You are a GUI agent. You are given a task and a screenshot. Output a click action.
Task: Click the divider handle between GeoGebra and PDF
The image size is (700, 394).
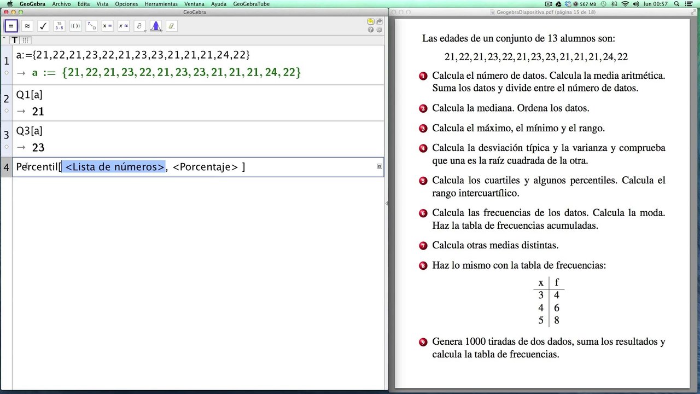tap(387, 203)
